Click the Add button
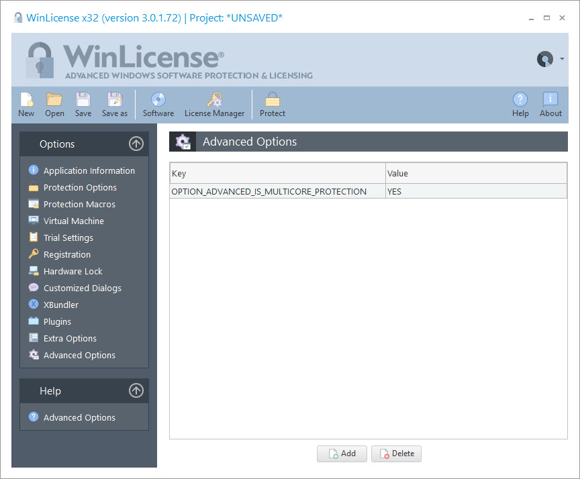The image size is (580, 479). pos(342,454)
